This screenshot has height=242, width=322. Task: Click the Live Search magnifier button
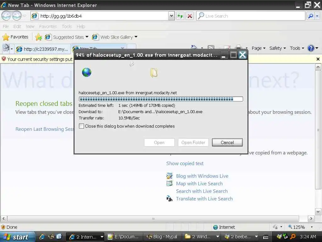[311, 16]
